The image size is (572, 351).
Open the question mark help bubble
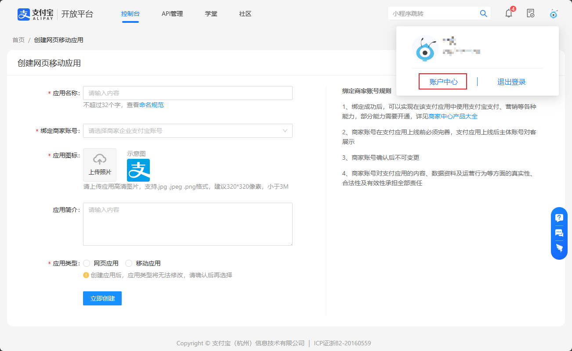559,218
